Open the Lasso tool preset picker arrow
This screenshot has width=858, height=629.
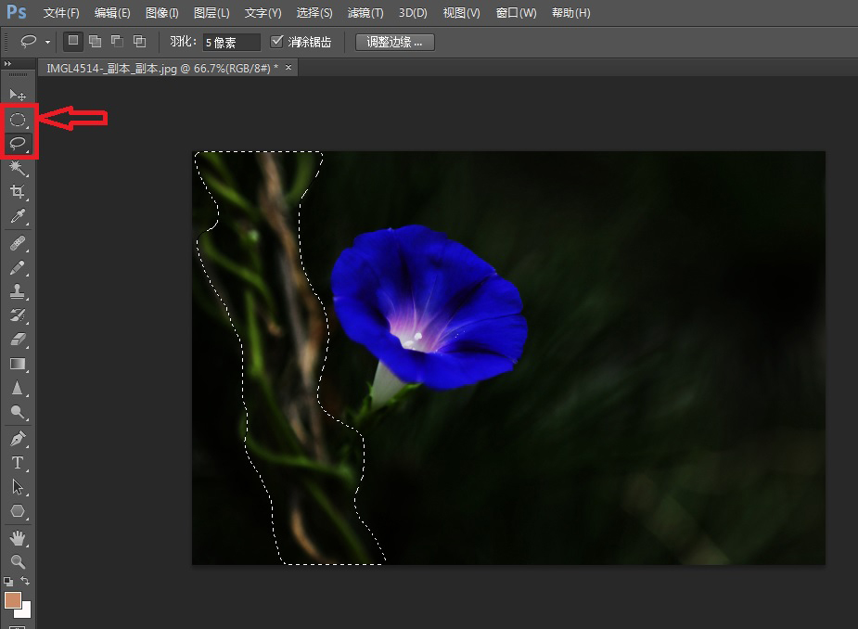[47, 43]
